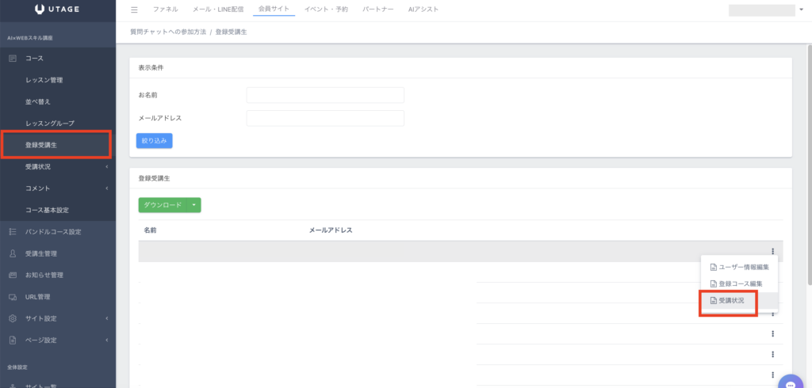This screenshot has width=812, height=388.
Task: Open 受講生管理 in sidebar
Action: click(41, 253)
